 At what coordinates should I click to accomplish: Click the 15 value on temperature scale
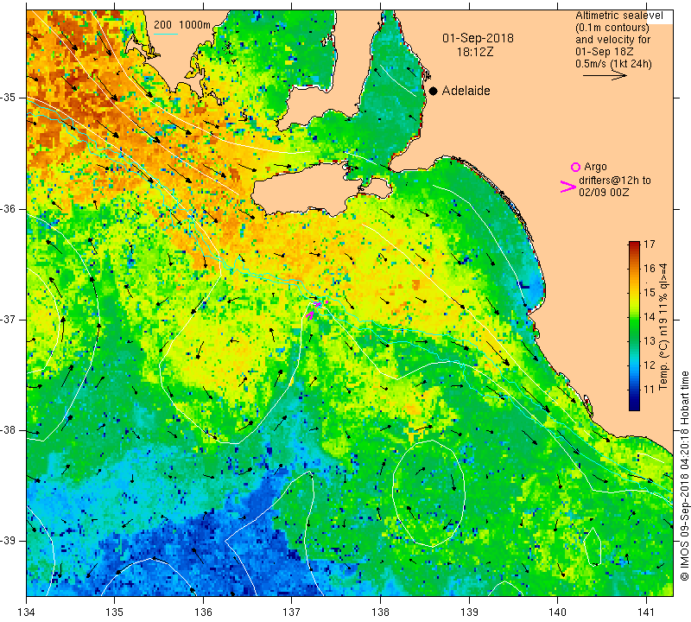(x=650, y=292)
